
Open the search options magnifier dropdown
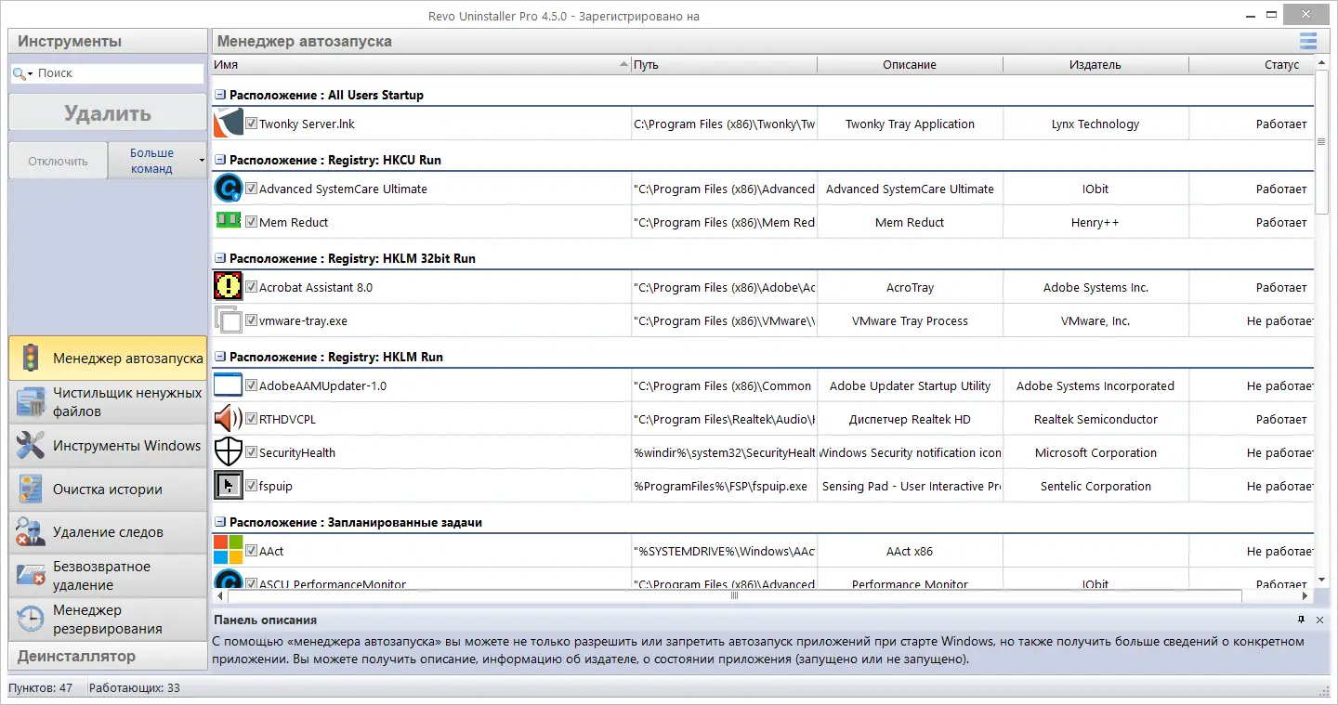(22, 73)
